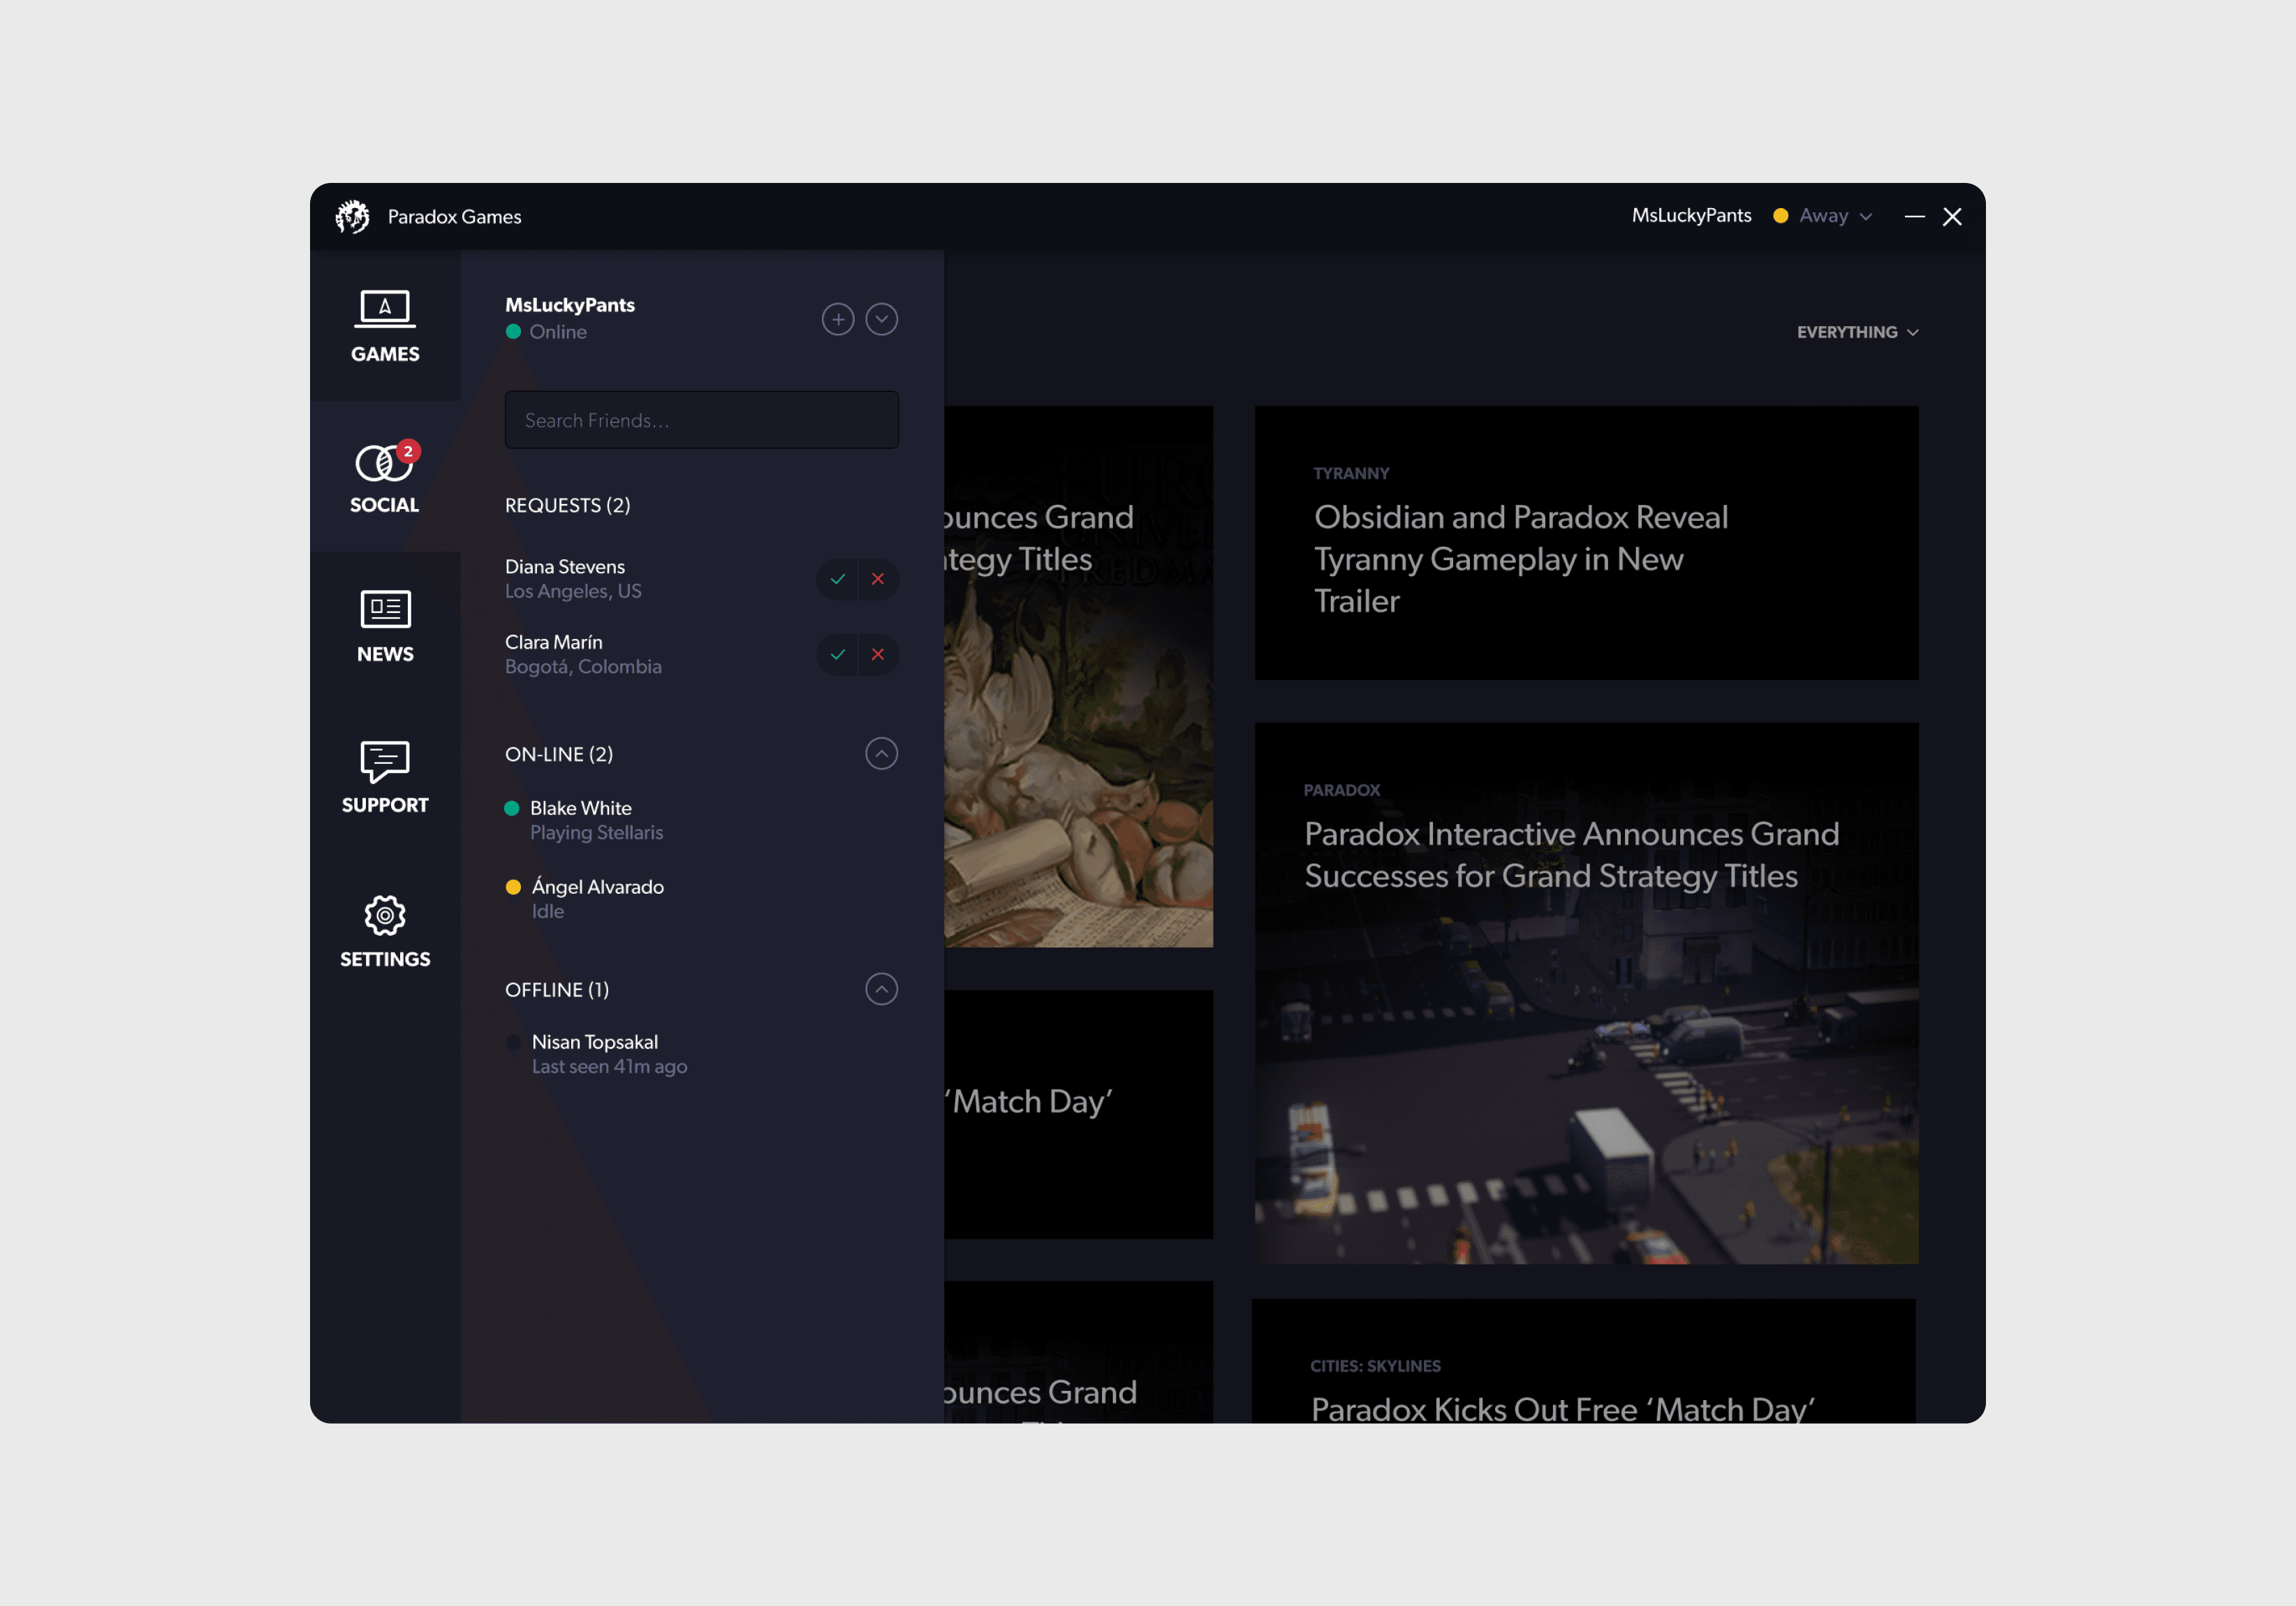Accept Clara Marín's friend request
The width and height of the screenshot is (2296, 1606).
pyautogui.click(x=838, y=655)
